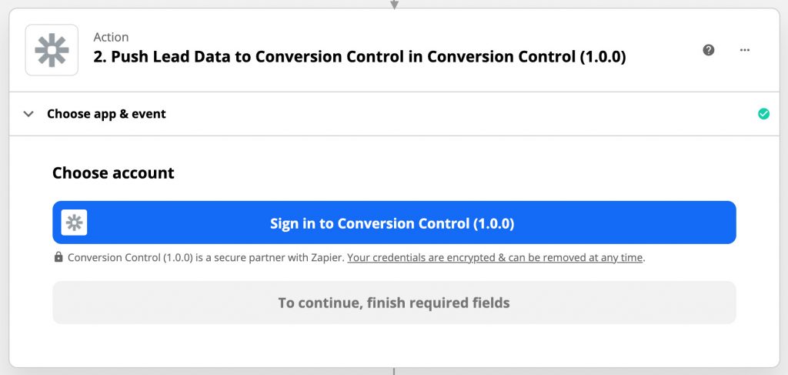Click the 'Choose account' heading

tap(113, 173)
